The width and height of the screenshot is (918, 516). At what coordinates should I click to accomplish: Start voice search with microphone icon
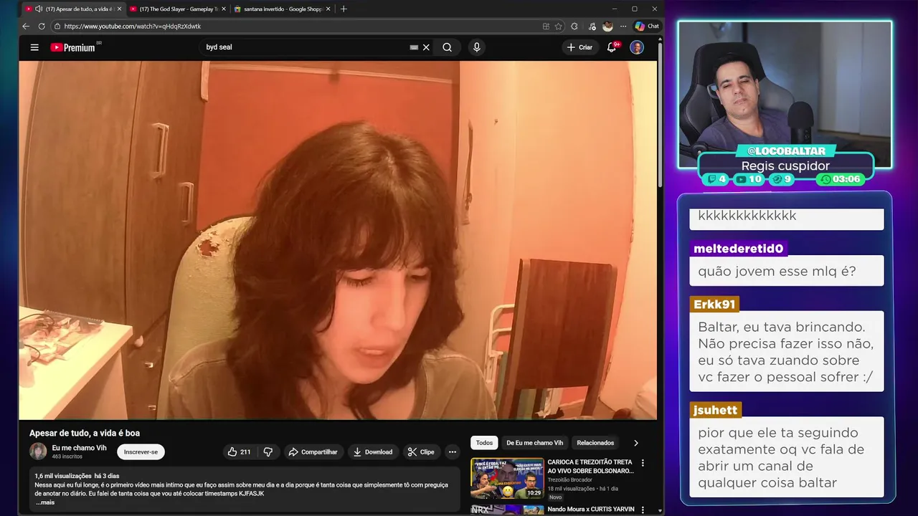pyautogui.click(x=476, y=47)
